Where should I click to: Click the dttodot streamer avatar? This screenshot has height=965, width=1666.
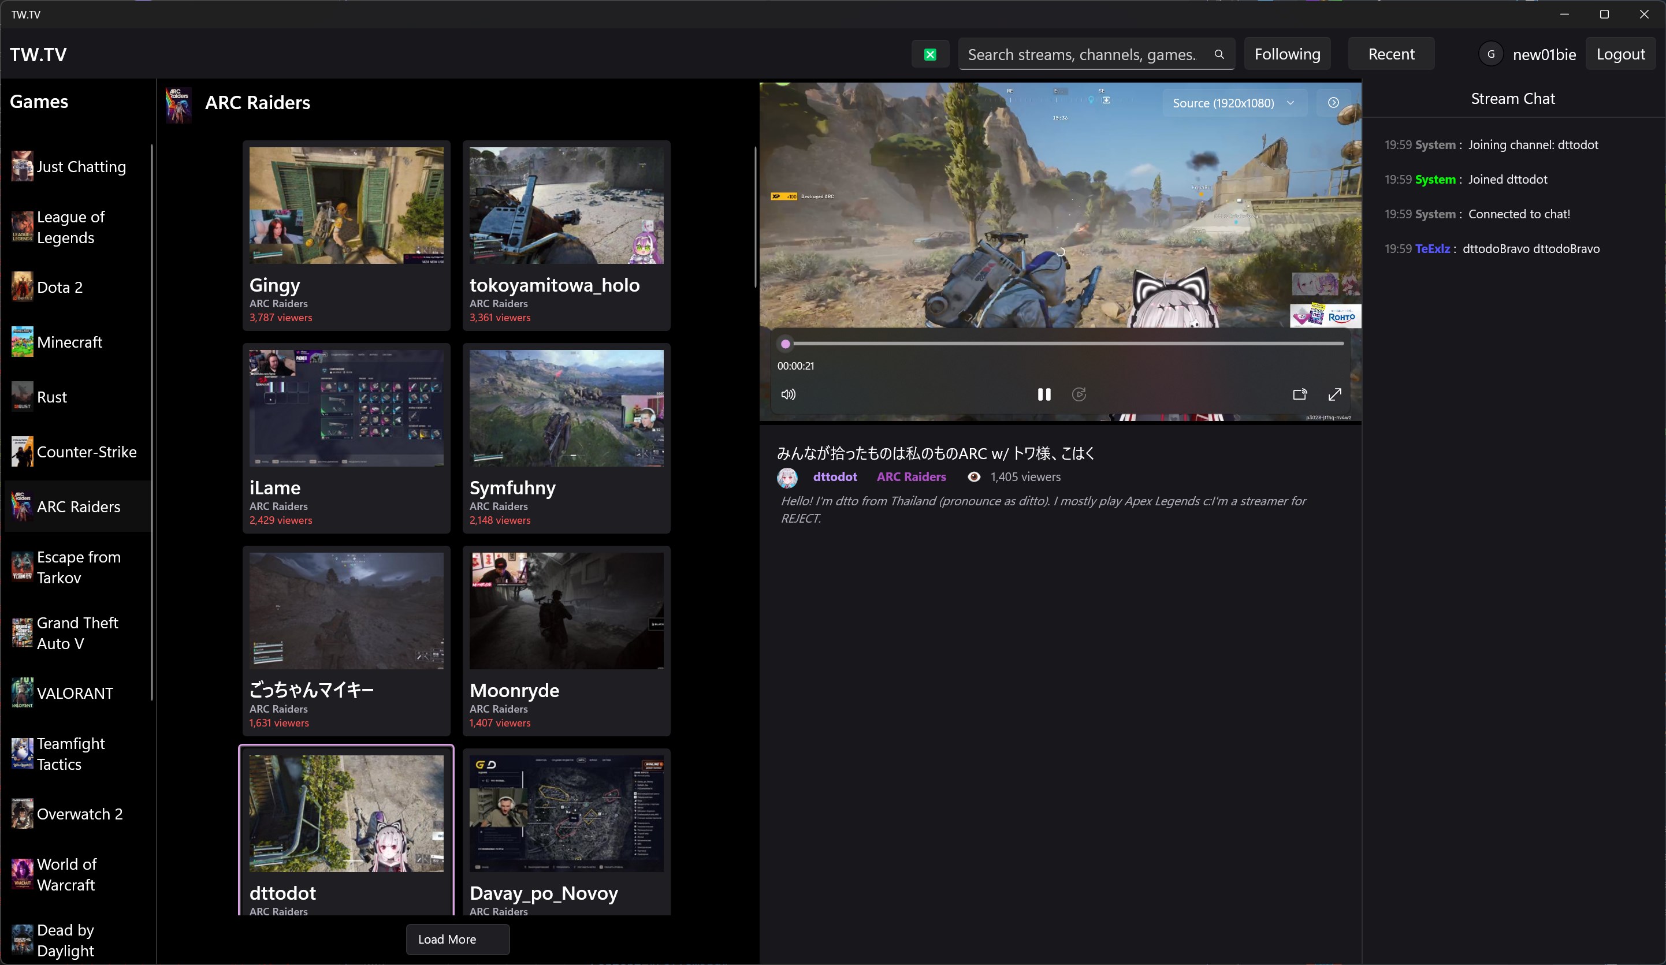(787, 477)
